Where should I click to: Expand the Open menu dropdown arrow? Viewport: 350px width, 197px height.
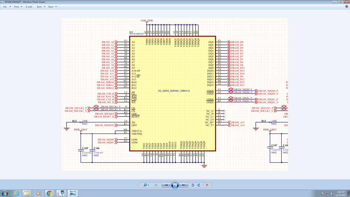pyautogui.click(x=56, y=7)
